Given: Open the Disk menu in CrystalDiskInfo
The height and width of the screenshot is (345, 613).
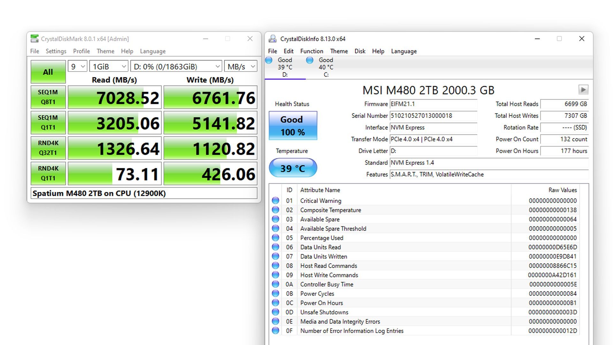Looking at the screenshot, I should (360, 51).
